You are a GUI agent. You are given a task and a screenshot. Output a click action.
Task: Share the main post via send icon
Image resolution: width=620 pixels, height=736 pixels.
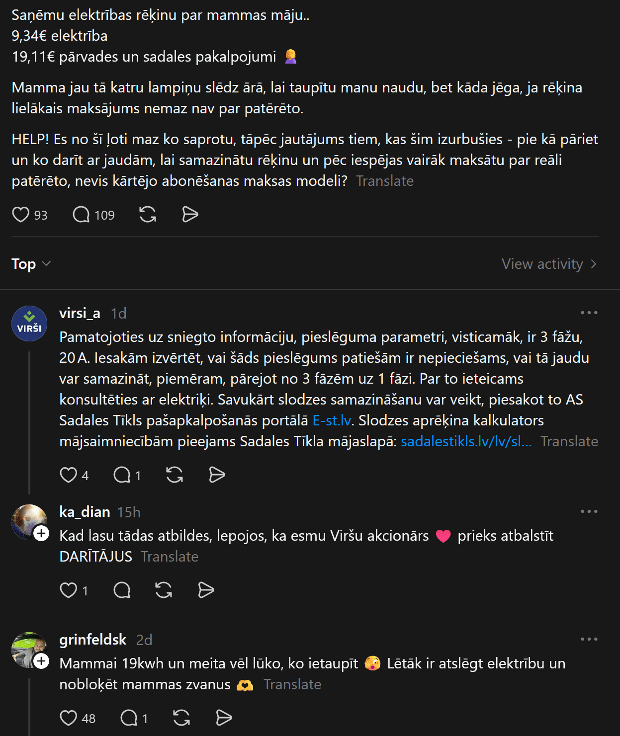[x=190, y=215]
